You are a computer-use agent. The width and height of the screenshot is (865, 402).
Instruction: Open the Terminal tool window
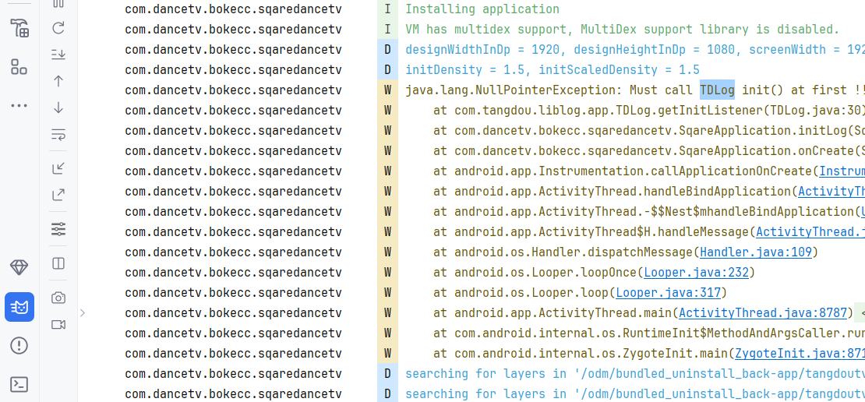click(x=19, y=384)
